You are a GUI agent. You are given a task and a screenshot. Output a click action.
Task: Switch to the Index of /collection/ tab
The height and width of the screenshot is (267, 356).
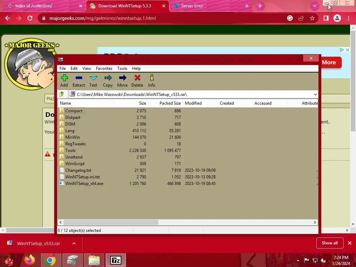[x=43, y=6]
